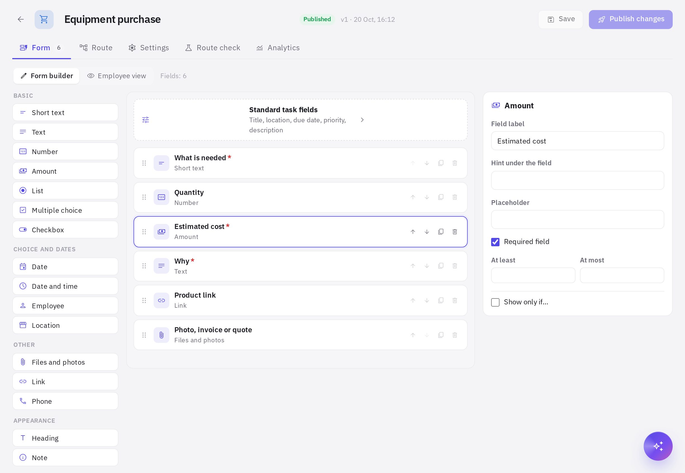The image size is (685, 473).
Task: Focus the Field label input
Action: [577, 141]
